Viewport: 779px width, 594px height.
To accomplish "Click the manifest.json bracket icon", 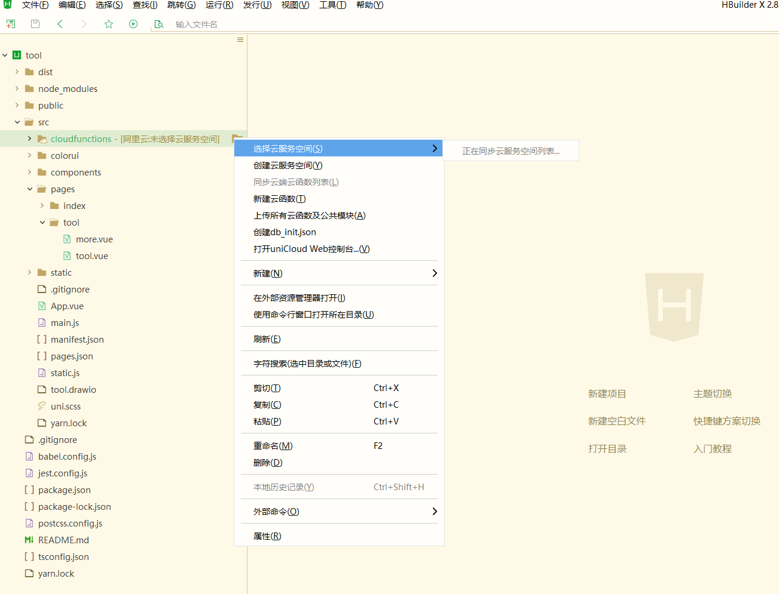I will (42, 339).
